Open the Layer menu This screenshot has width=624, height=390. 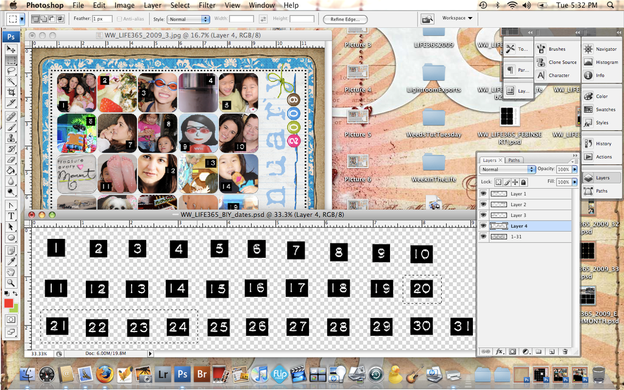(x=152, y=5)
